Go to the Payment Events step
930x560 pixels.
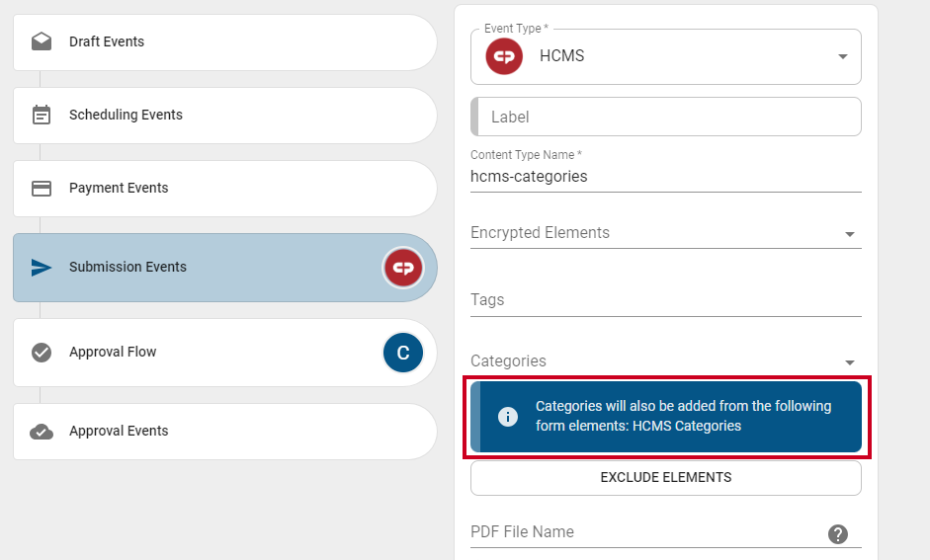(224, 189)
